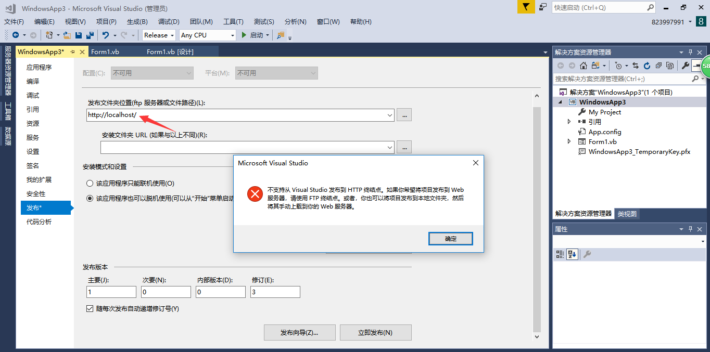Expand the Form1.vb node
Viewport: 710px width, 352px height.
click(569, 141)
